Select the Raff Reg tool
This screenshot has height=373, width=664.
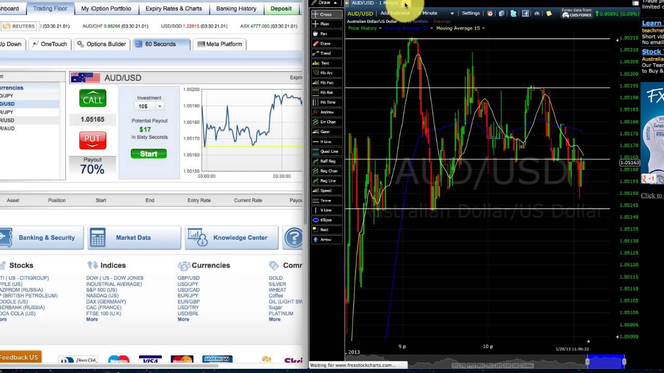(326, 162)
